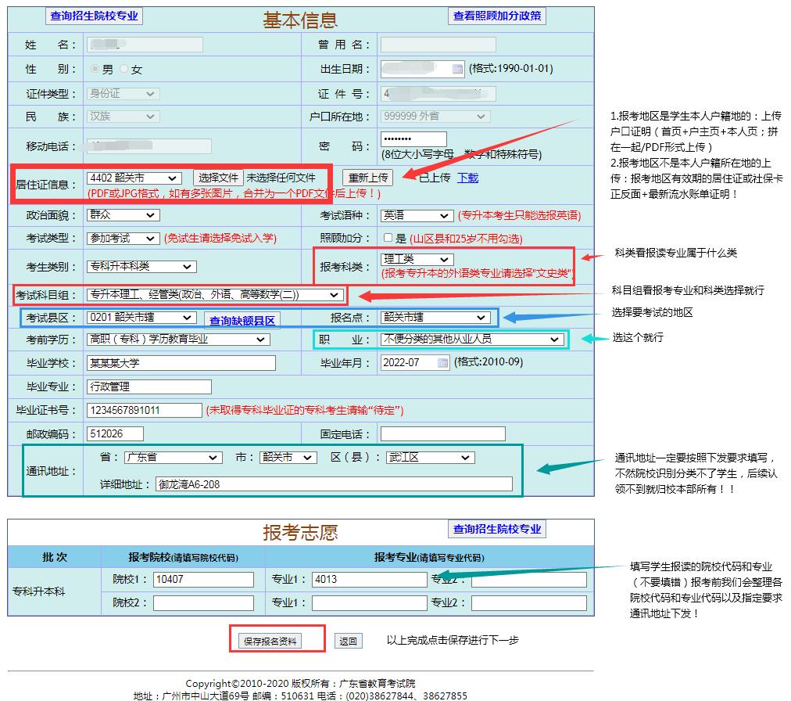The image size is (791, 701).
Task: Click 查询招生院校专业 button in 报考志愿 section
Action: click(x=497, y=529)
